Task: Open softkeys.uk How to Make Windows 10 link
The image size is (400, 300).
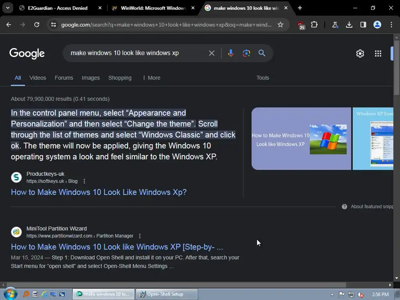Action: click(x=99, y=192)
